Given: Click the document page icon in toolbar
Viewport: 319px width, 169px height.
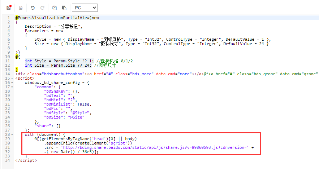Looking at the screenshot, I should [21, 8].
